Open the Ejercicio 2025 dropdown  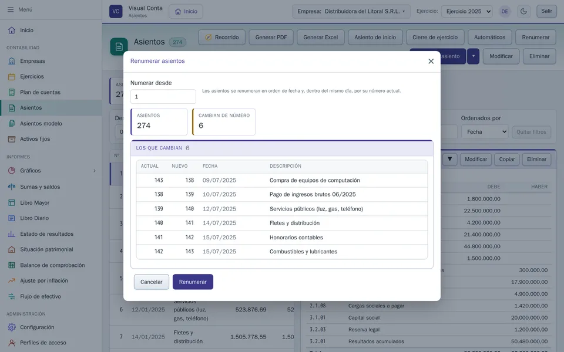point(467,11)
